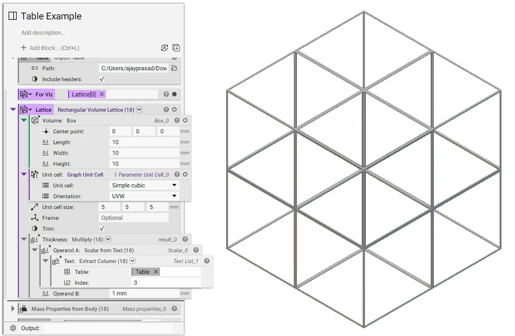Click the notebook panel icon beside Table Example

point(13,16)
